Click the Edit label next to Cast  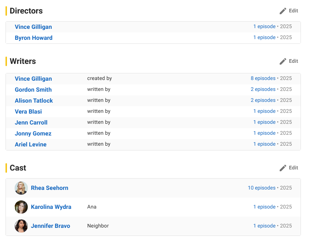(294, 168)
